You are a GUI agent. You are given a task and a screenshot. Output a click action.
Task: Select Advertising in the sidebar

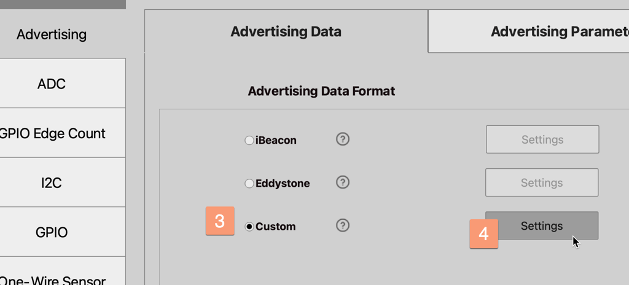click(x=52, y=34)
